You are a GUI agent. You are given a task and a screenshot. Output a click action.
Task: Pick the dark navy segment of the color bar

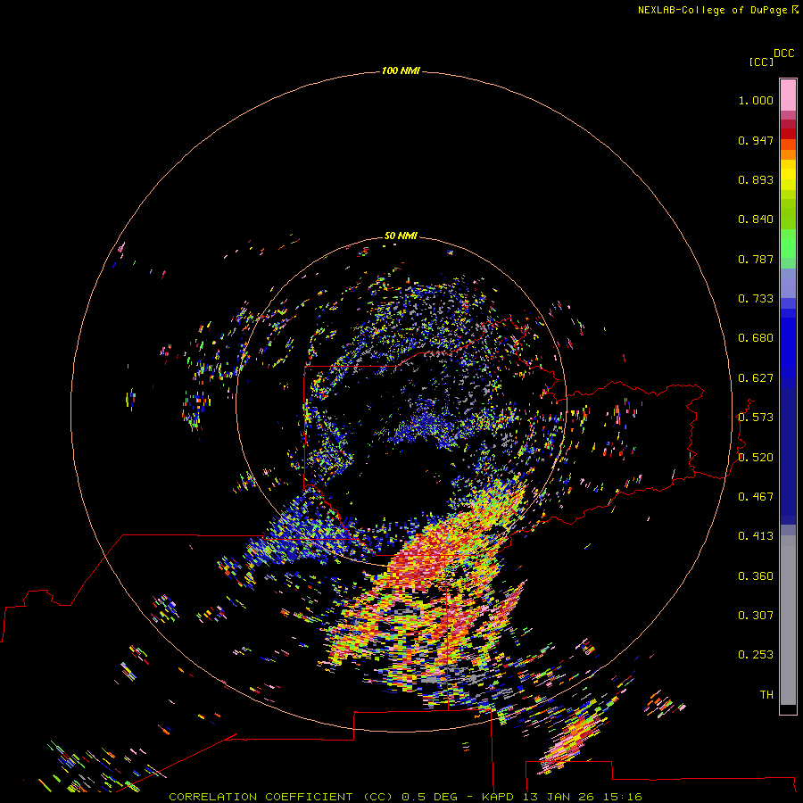788,456
